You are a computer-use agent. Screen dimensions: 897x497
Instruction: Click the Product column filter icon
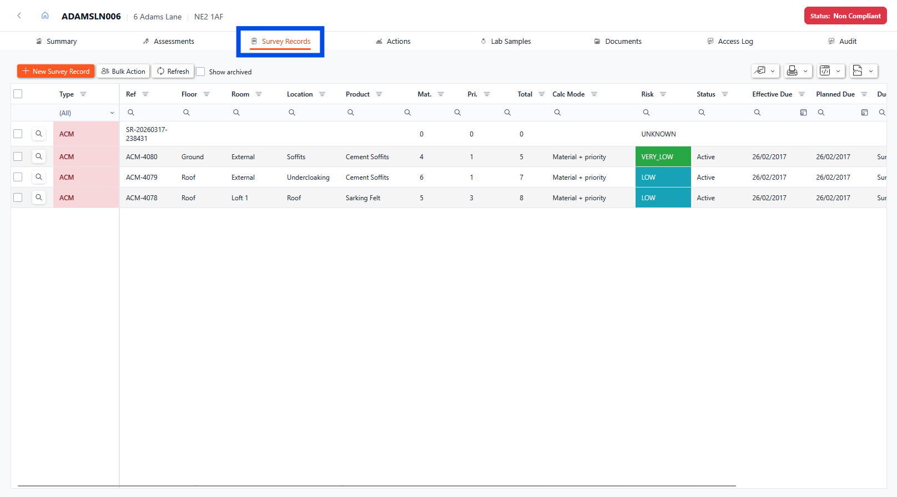(x=379, y=94)
